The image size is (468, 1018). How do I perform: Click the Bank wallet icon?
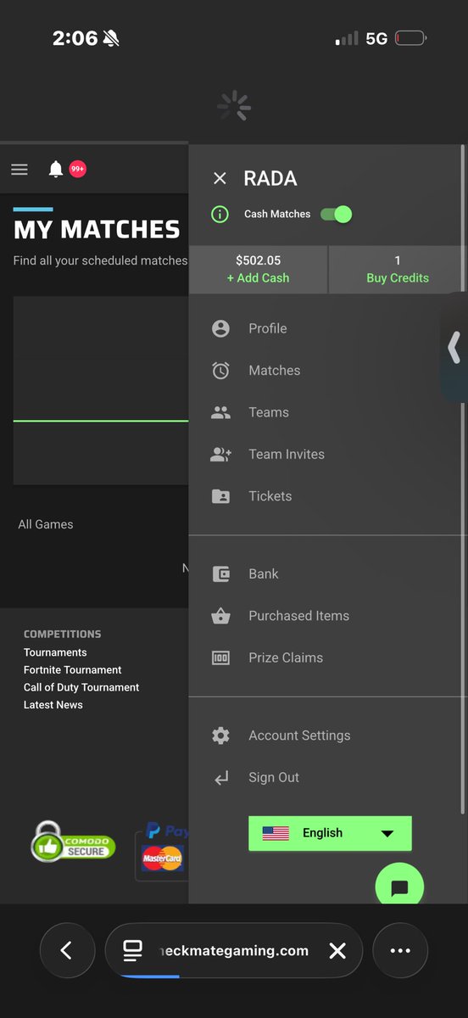[220, 574]
